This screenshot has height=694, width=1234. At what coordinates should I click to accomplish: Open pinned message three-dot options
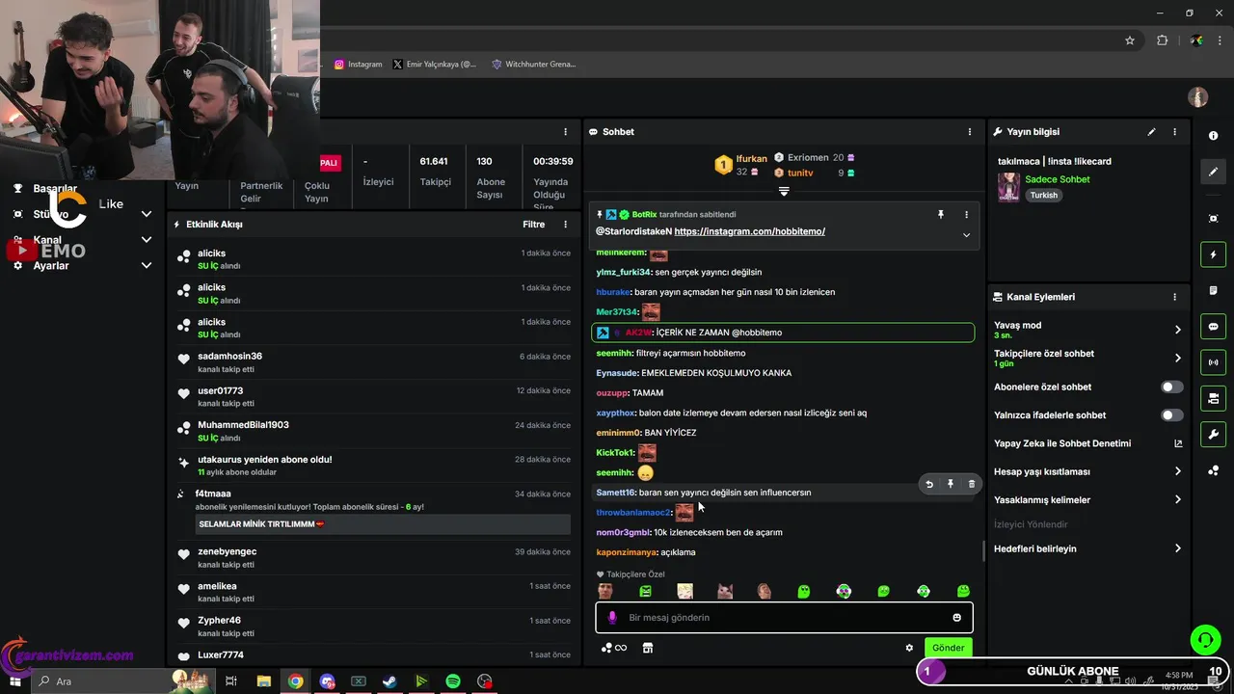pyautogui.click(x=966, y=215)
